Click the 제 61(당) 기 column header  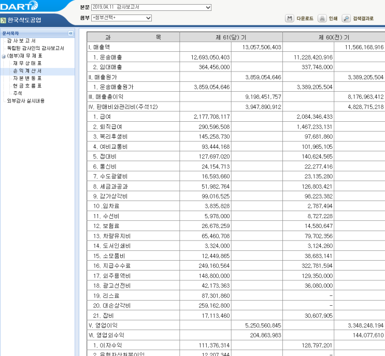click(231, 37)
